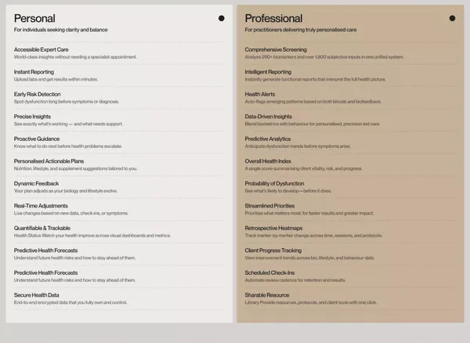
Task: Click 'Blend biometrics with behaviour' description
Action: [312, 124]
